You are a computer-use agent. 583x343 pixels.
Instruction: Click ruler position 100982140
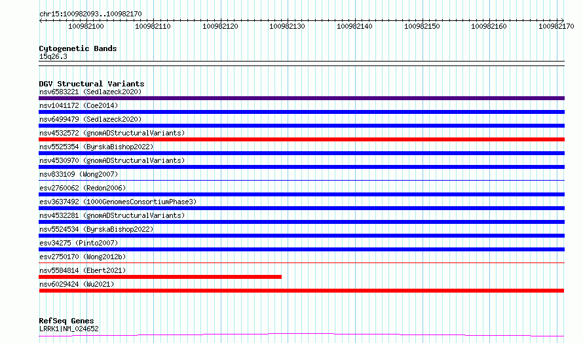pos(354,26)
